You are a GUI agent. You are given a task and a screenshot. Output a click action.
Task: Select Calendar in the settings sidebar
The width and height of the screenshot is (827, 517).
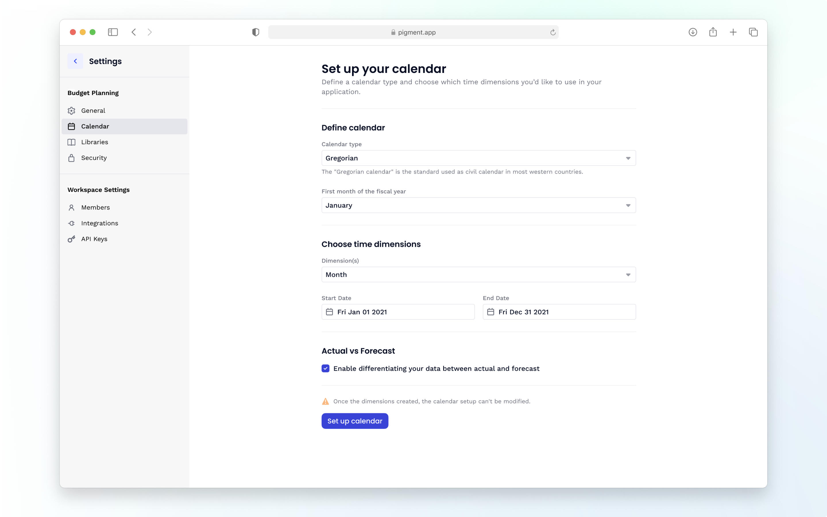pyautogui.click(x=124, y=126)
